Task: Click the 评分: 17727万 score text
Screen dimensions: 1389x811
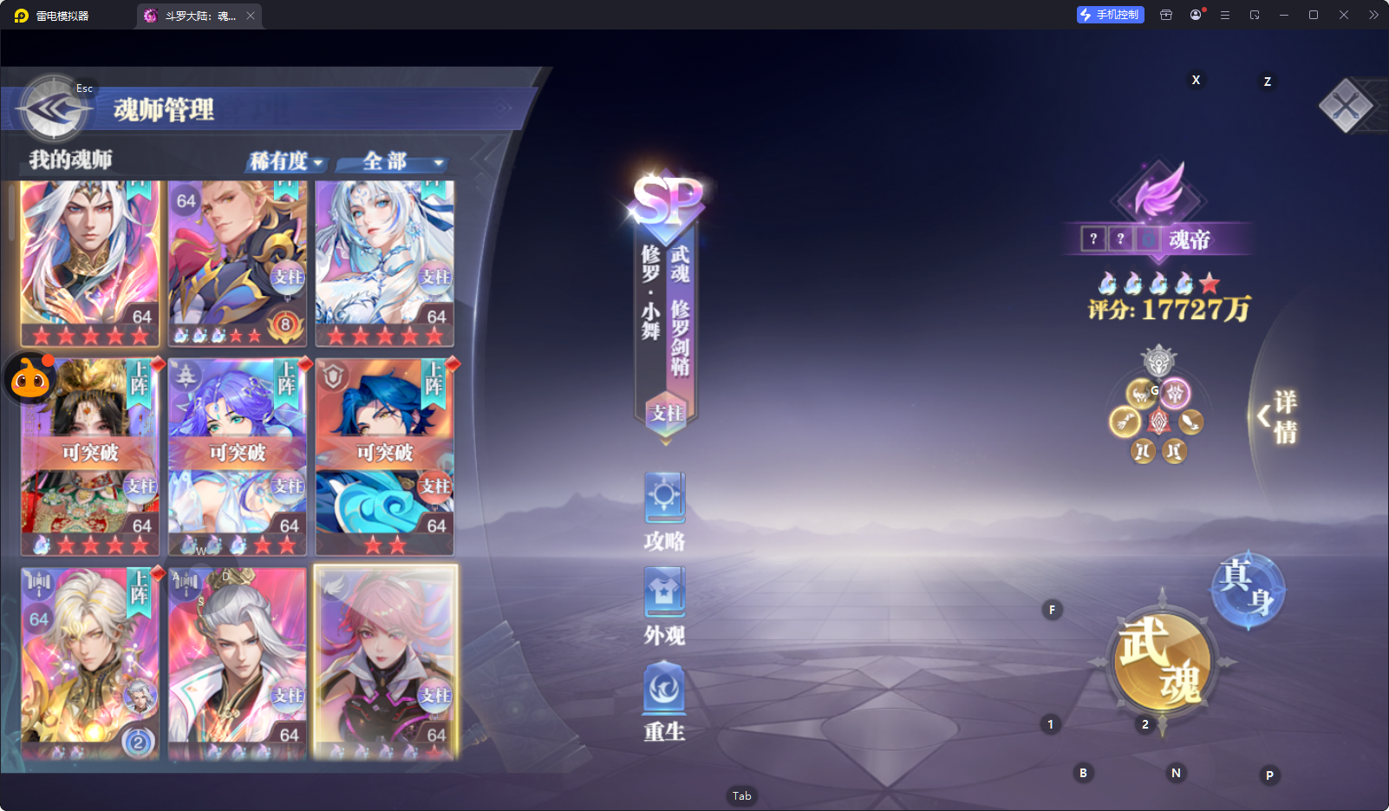Action: click(1169, 309)
